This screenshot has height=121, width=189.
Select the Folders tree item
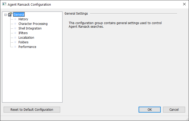point(23,42)
